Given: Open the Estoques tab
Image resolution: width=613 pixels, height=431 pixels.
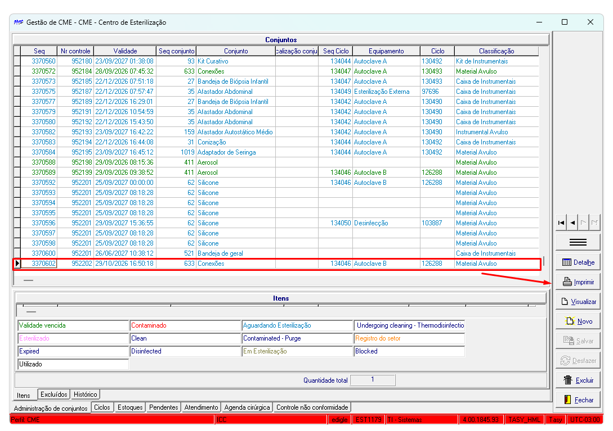Looking at the screenshot, I should click(130, 407).
